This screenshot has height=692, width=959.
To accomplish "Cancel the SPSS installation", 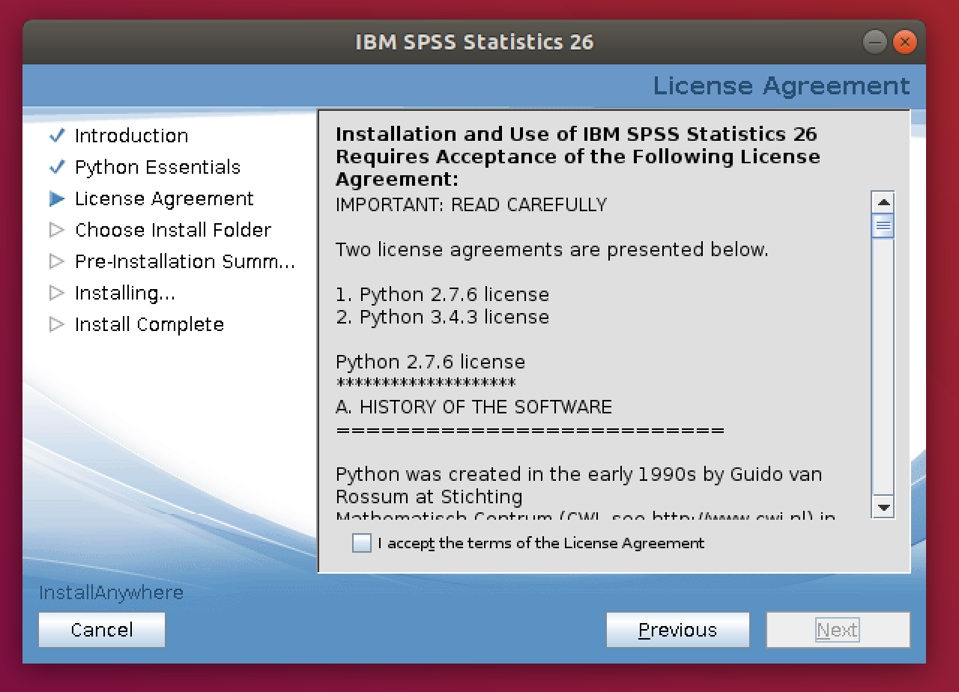I will click(102, 630).
